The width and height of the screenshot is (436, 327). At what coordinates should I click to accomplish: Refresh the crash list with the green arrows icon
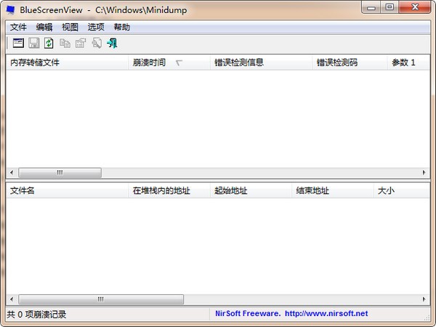coord(49,44)
